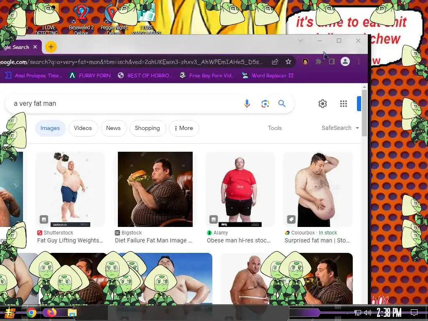Screen dimensions: 428x321
Task: Open the Start menu button
Action: [x=10, y=313]
